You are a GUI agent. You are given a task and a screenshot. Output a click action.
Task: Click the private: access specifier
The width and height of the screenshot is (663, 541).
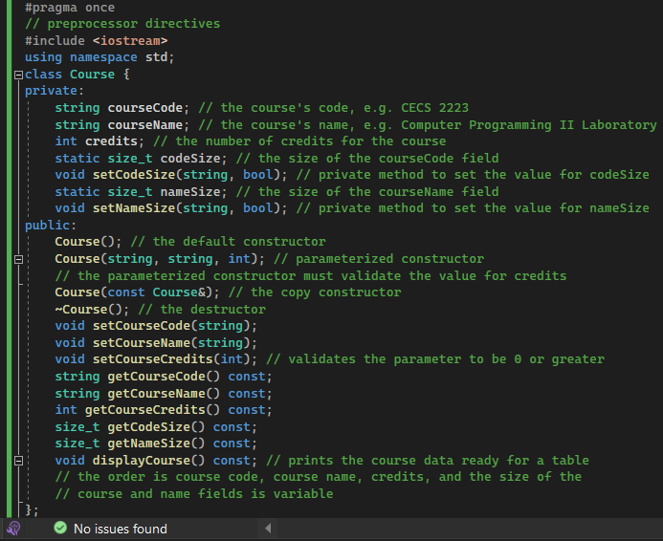click(55, 91)
